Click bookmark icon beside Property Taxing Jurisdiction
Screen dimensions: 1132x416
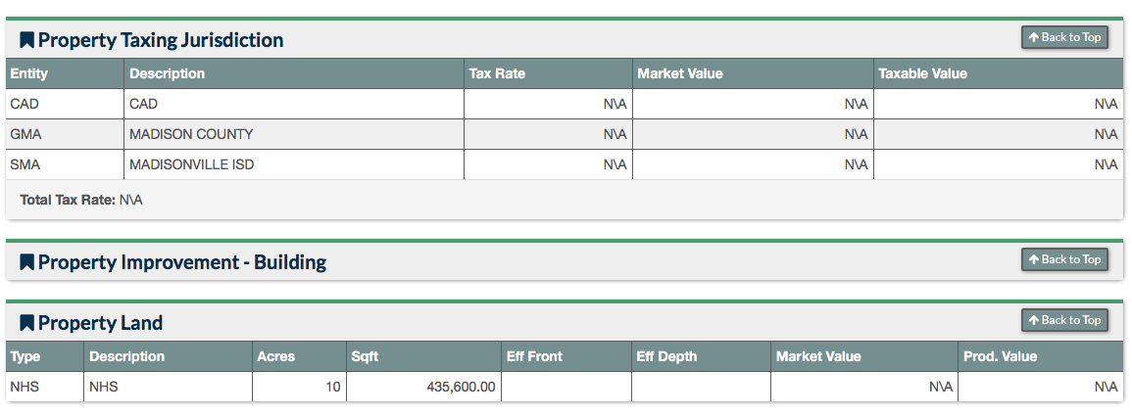pyautogui.click(x=26, y=40)
